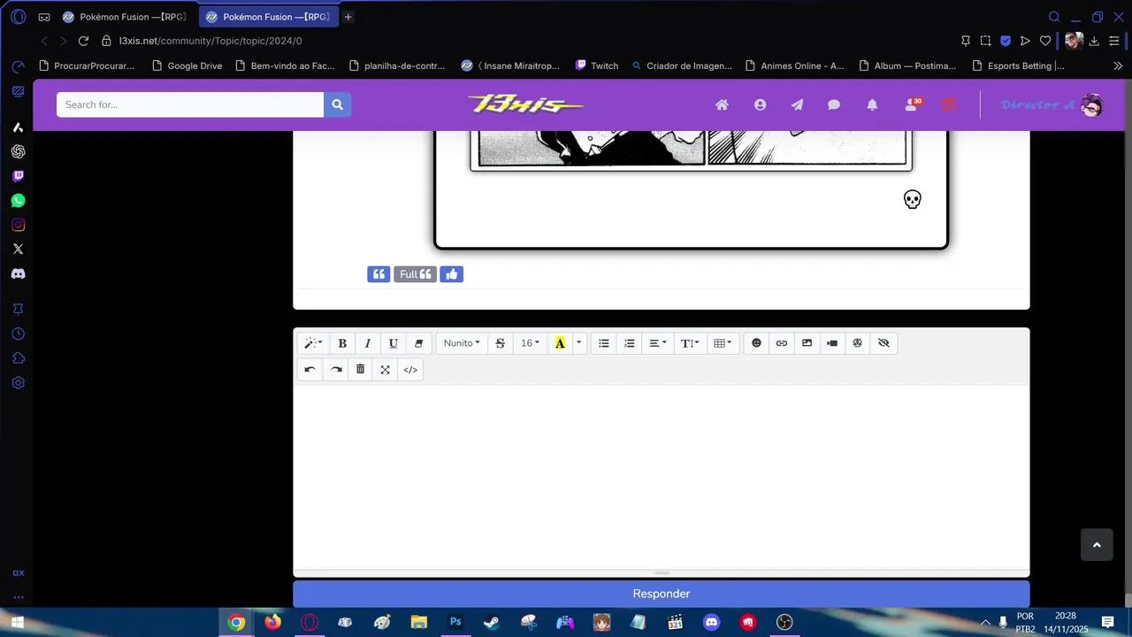The height and width of the screenshot is (637, 1132).
Task: Click the eraser remove-format icon
Action: point(419,343)
